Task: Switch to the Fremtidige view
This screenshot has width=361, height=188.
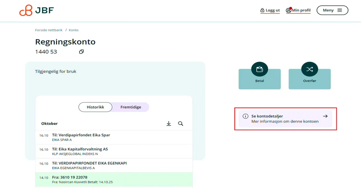Action: pyautogui.click(x=131, y=107)
